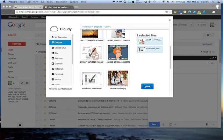Open the Why this ad? link
The height and width of the screenshot is (140, 223).
[x=207, y=44]
